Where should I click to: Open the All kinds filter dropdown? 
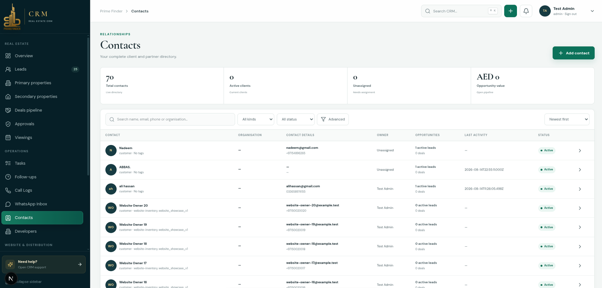(x=256, y=119)
